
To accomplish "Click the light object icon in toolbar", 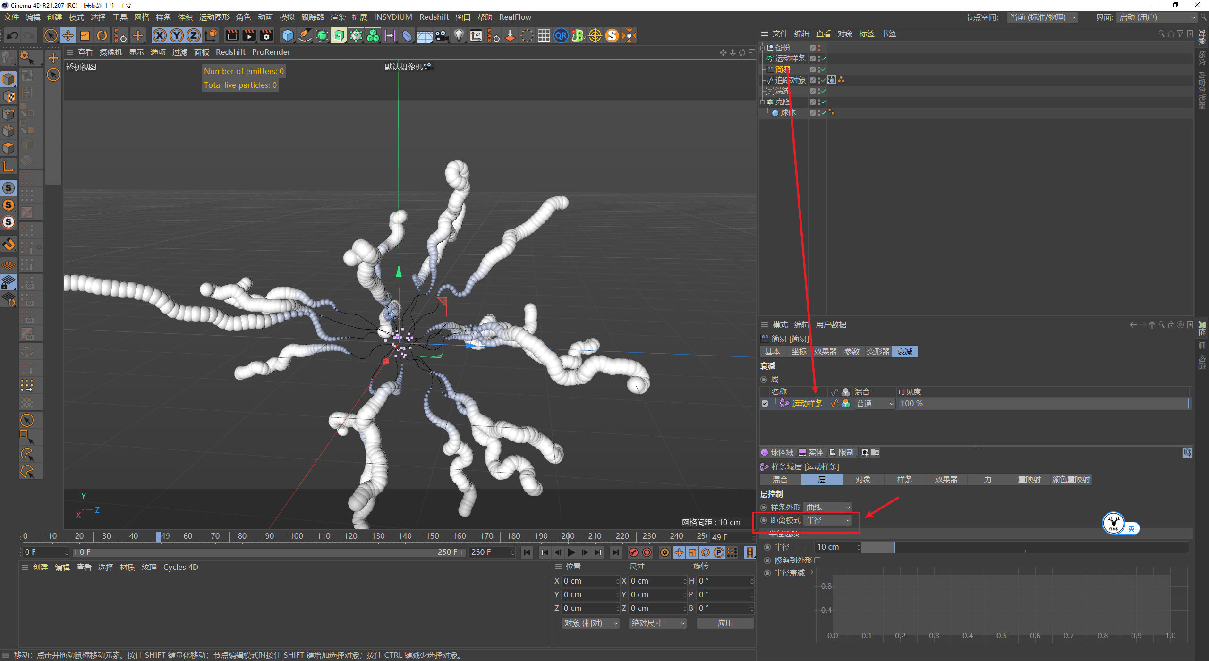I will click(x=459, y=35).
